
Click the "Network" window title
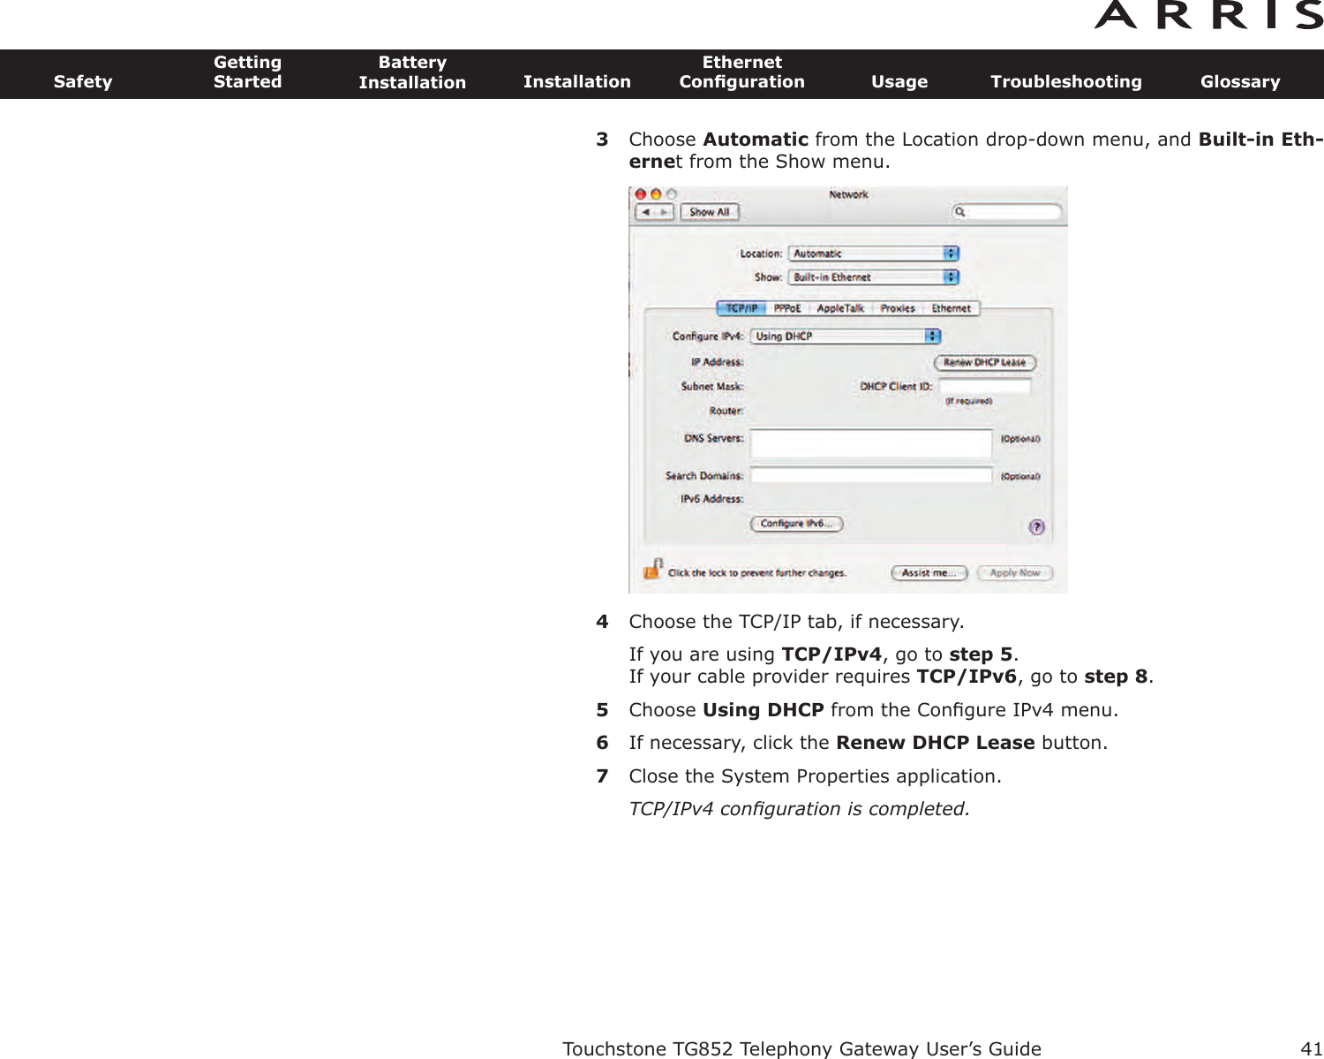point(848,194)
